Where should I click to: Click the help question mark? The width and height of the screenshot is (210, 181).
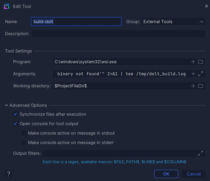click(x=8, y=174)
